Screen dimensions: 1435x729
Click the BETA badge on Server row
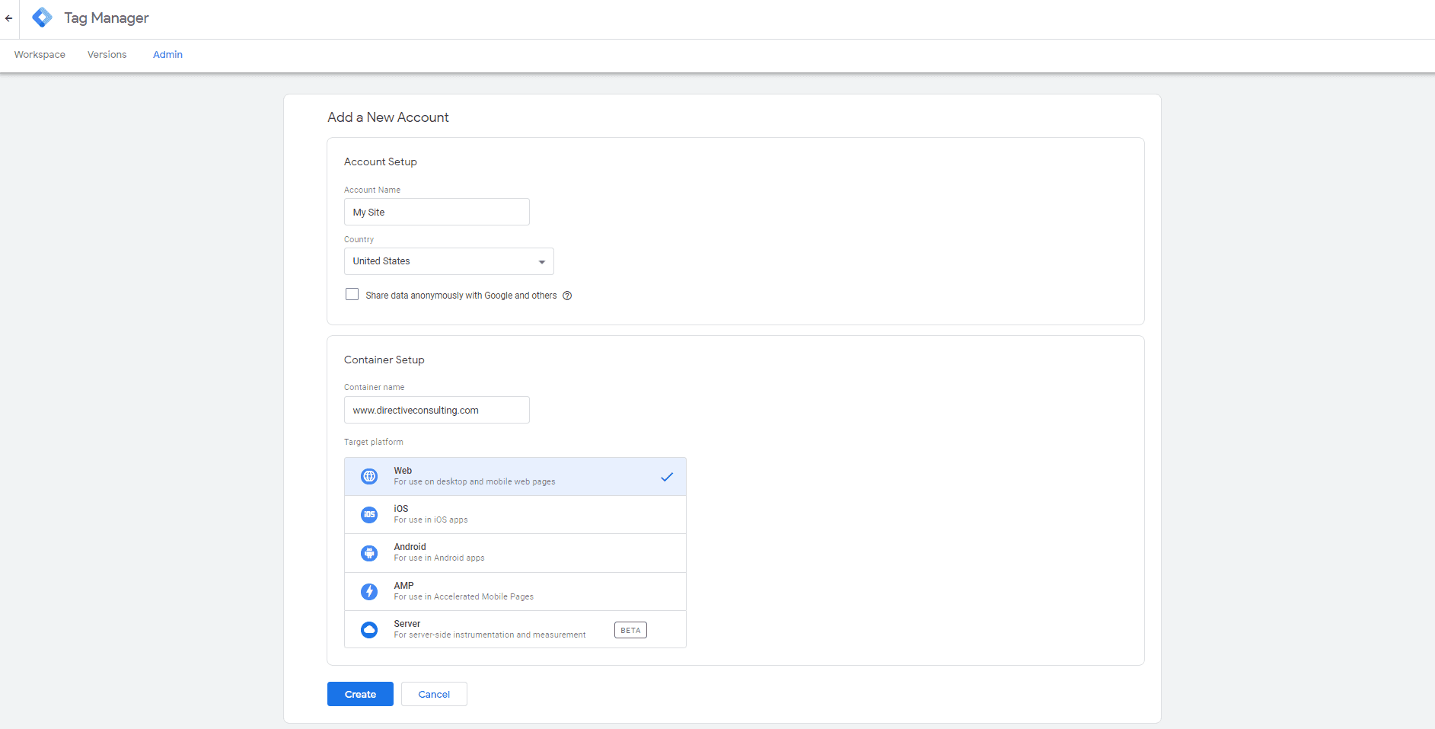tap(630, 630)
